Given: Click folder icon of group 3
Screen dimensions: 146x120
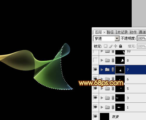Looking at the screenshot, I should coord(107,98).
